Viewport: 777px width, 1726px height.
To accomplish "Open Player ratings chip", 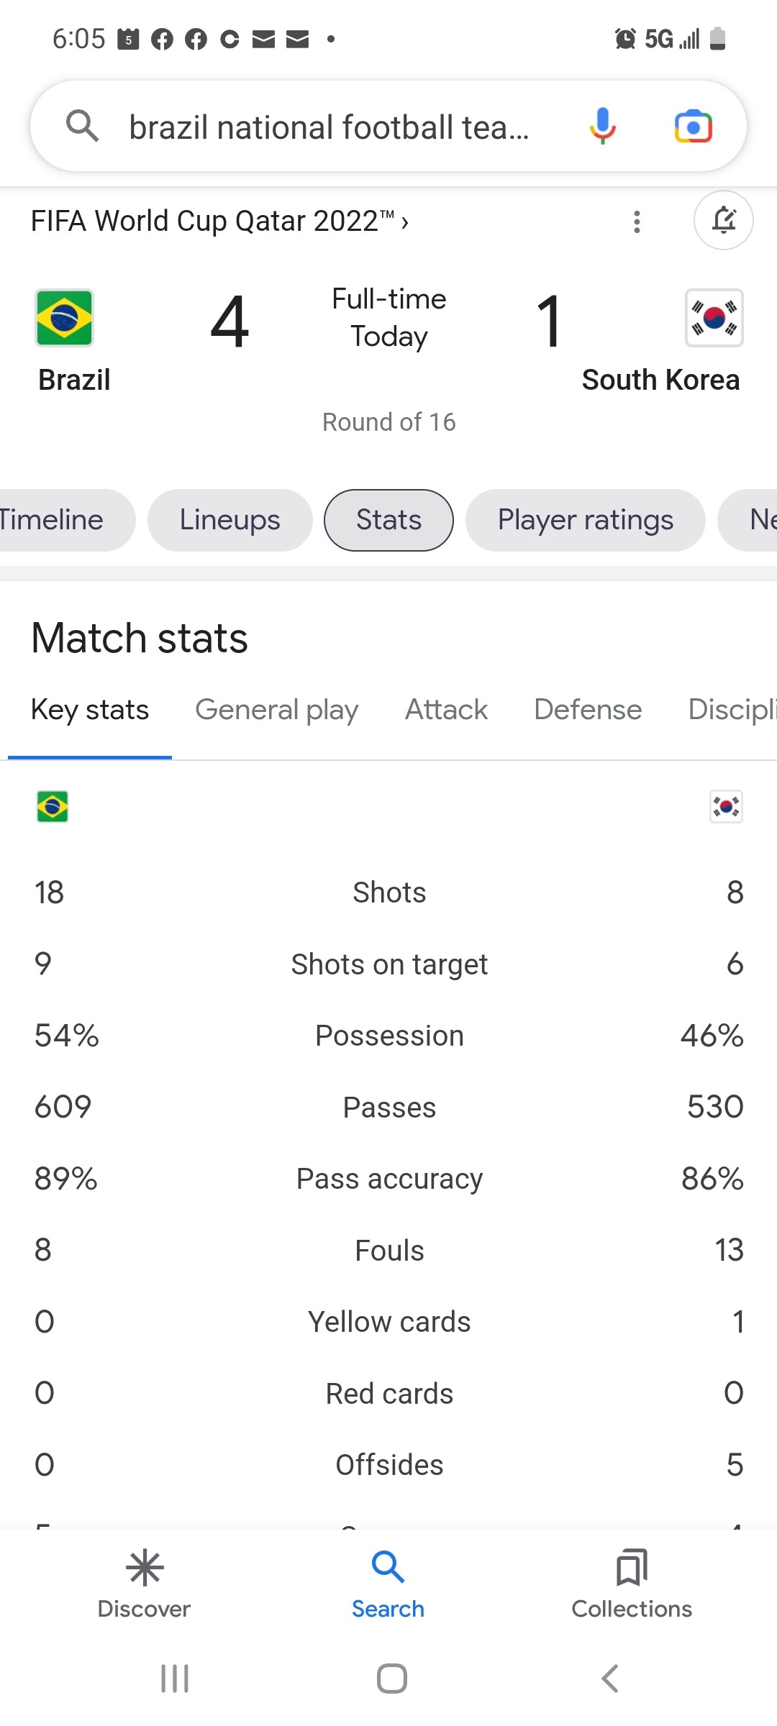I will [585, 520].
